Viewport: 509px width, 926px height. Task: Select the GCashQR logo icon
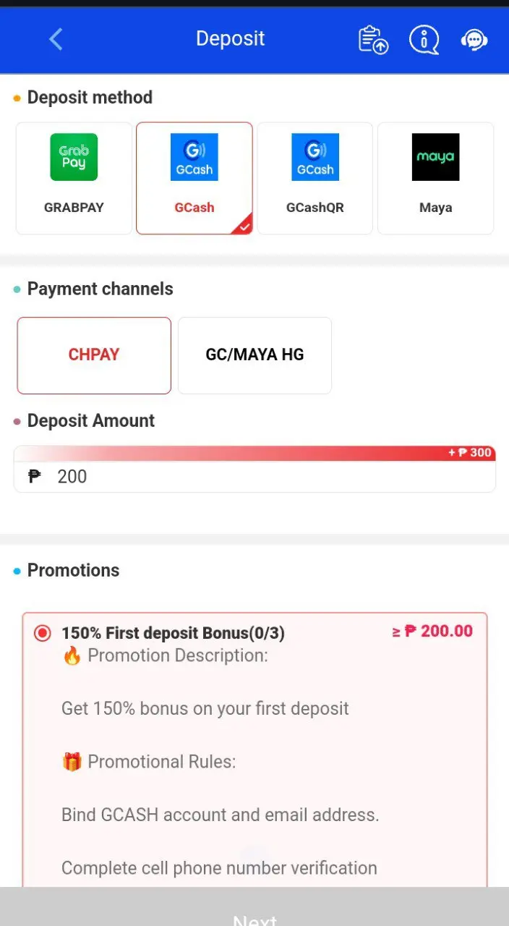tap(315, 157)
